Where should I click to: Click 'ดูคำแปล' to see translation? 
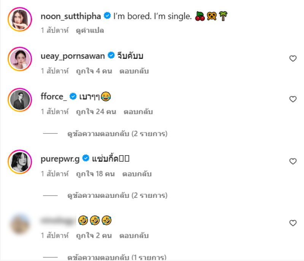point(90,30)
